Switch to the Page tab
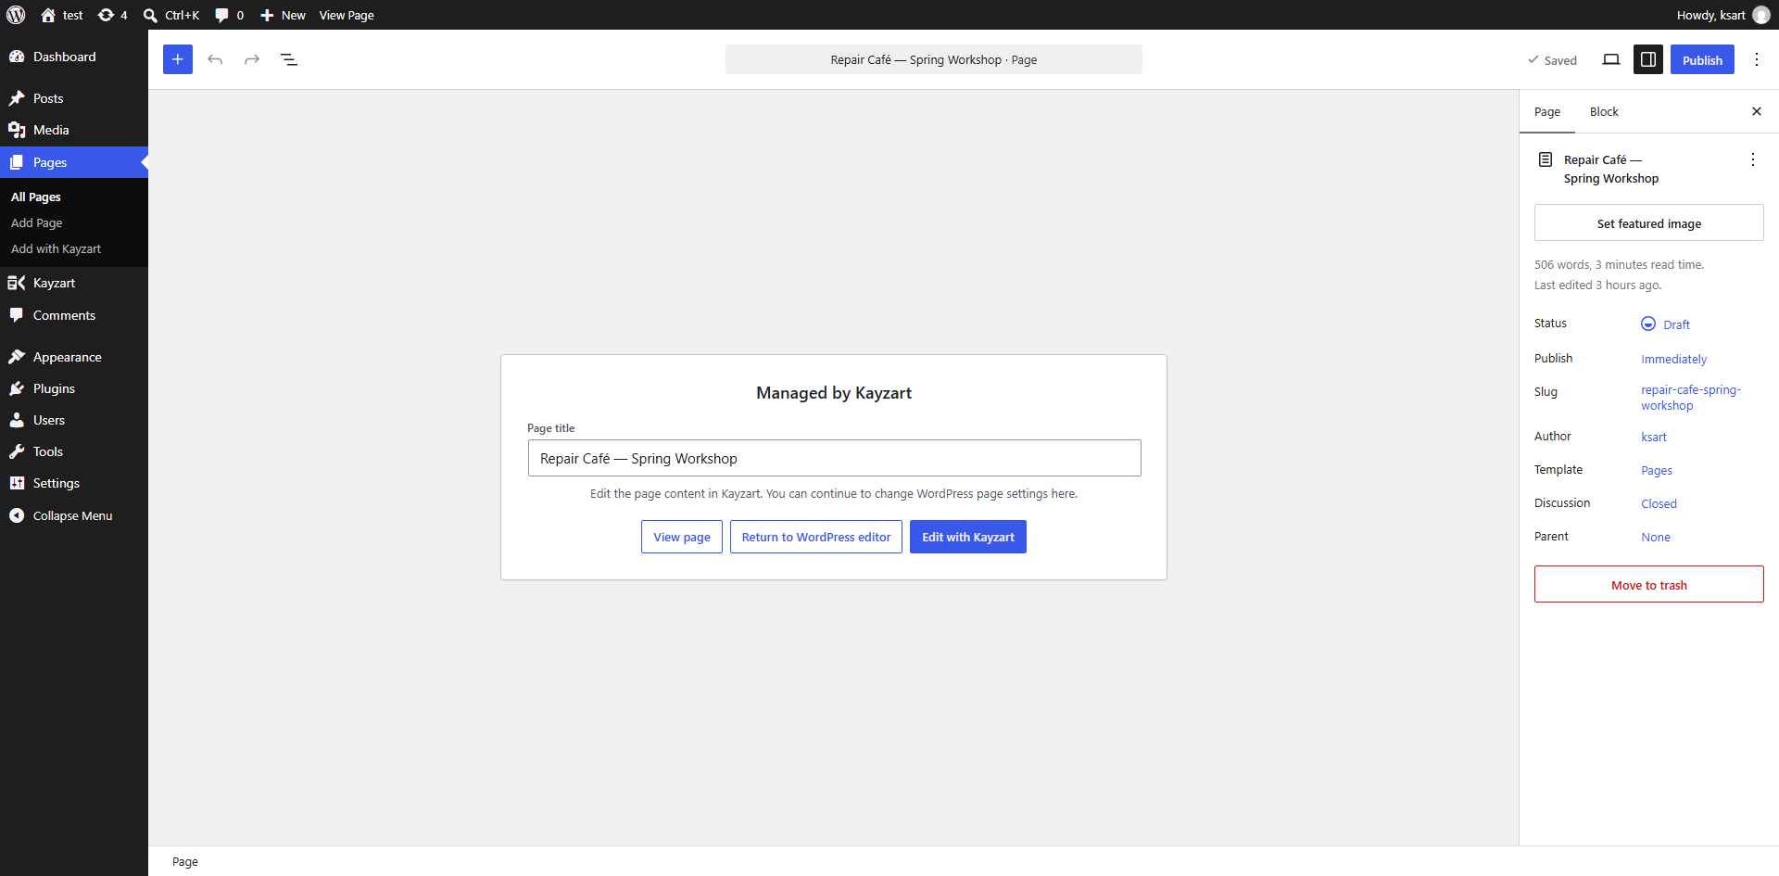This screenshot has width=1779, height=876. [x=1547, y=112]
